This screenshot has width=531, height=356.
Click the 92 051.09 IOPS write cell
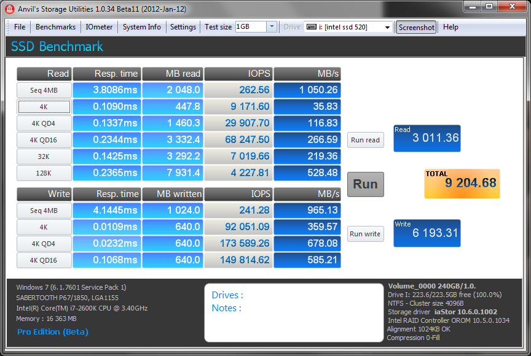[x=238, y=227]
